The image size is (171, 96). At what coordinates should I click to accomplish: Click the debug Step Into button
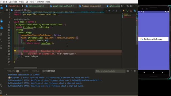(x=116, y=11)
